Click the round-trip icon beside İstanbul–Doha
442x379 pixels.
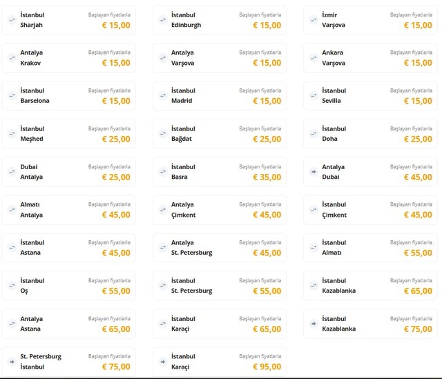[314, 133]
